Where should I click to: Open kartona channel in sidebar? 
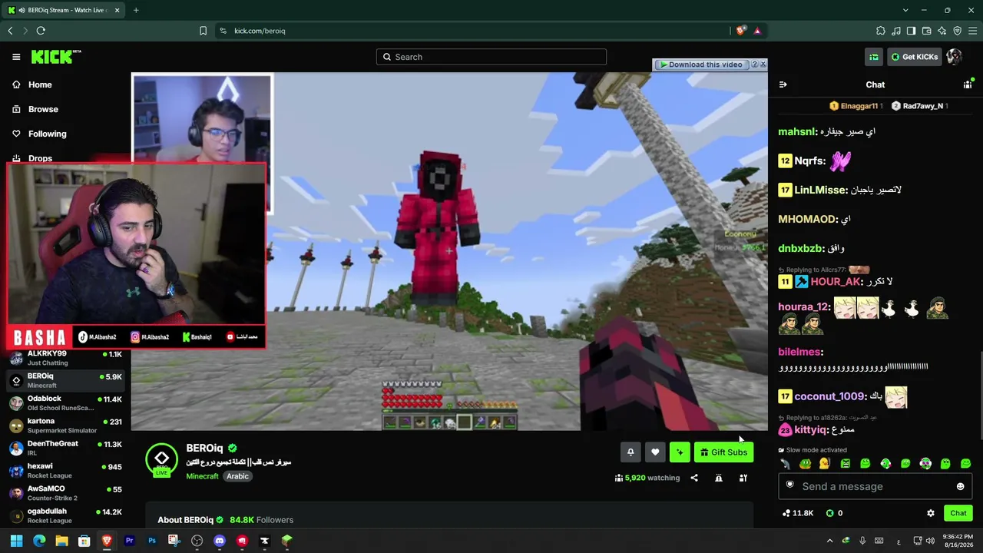[x=65, y=426]
